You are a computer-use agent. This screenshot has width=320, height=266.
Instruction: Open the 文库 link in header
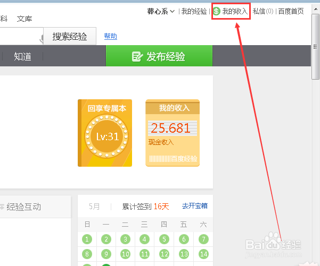(24, 19)
